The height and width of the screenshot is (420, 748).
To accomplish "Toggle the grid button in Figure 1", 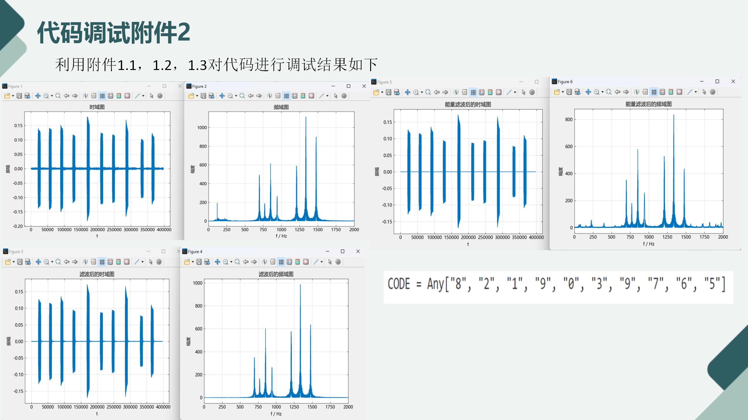I will coord(102,96).
